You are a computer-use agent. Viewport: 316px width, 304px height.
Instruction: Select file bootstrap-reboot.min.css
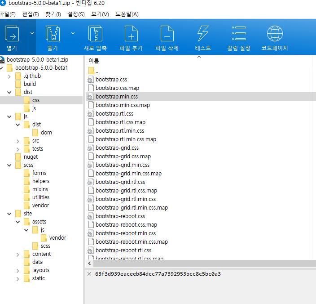126,233
